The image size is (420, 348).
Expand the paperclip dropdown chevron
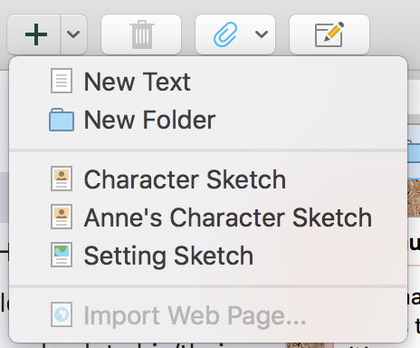click(x=262, y=34)
